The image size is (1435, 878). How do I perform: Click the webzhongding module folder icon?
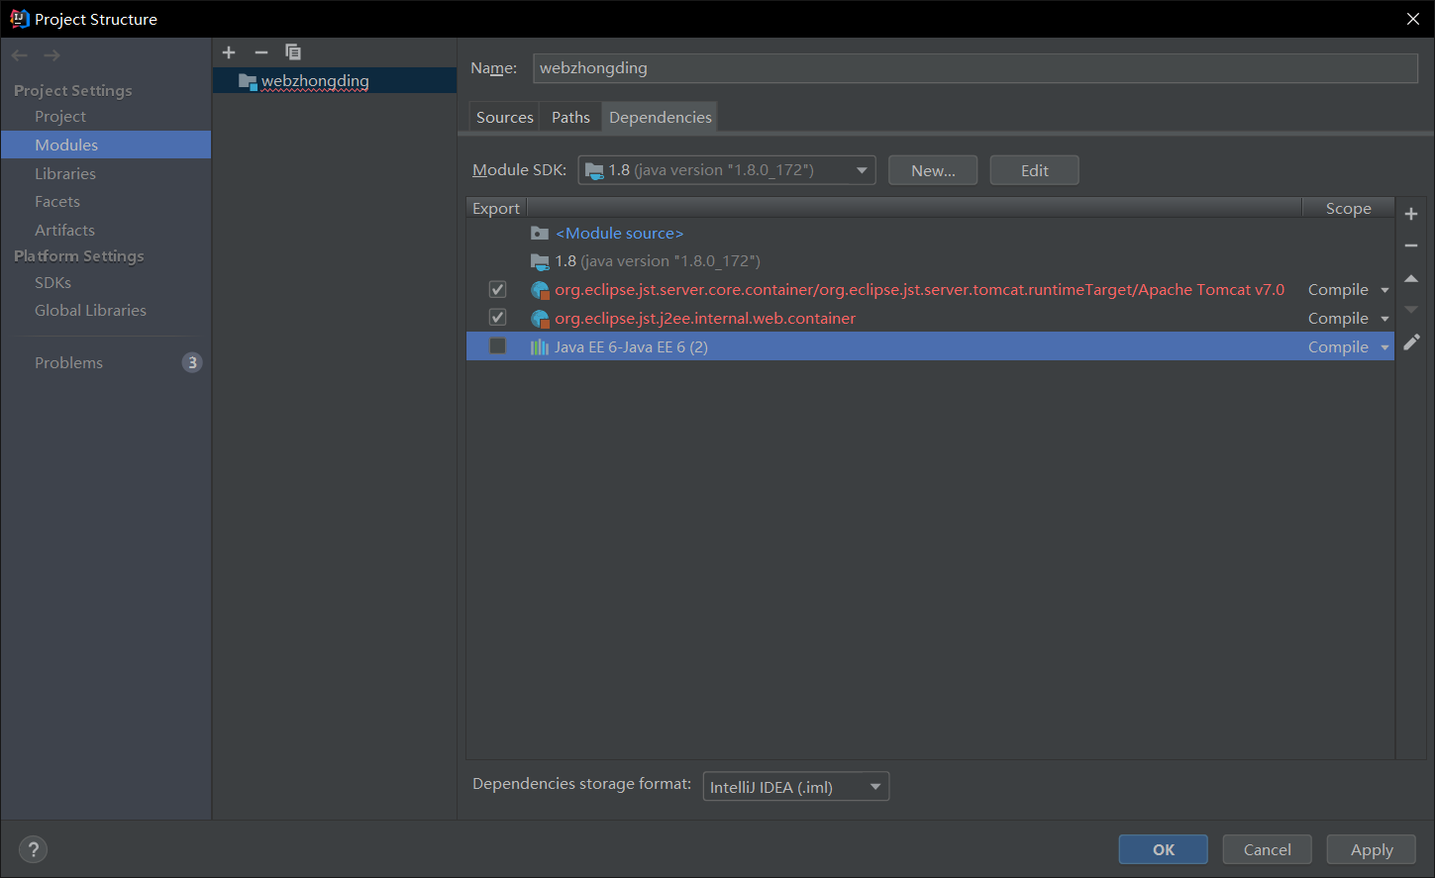(248, 81)
